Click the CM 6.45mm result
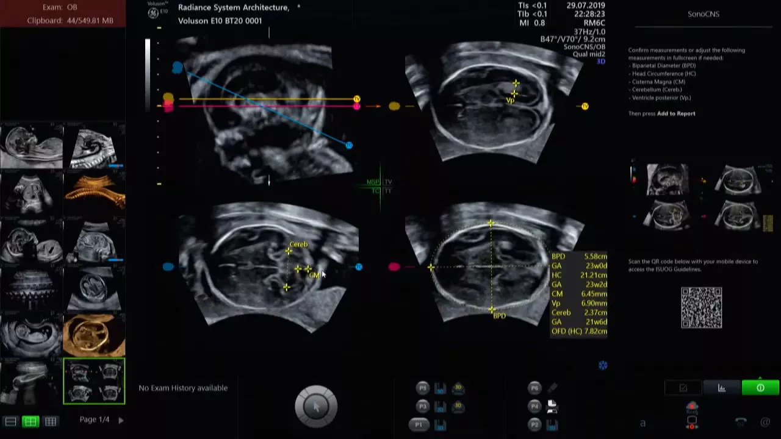The width and height of the screenshot is (781, 439). 579,294
